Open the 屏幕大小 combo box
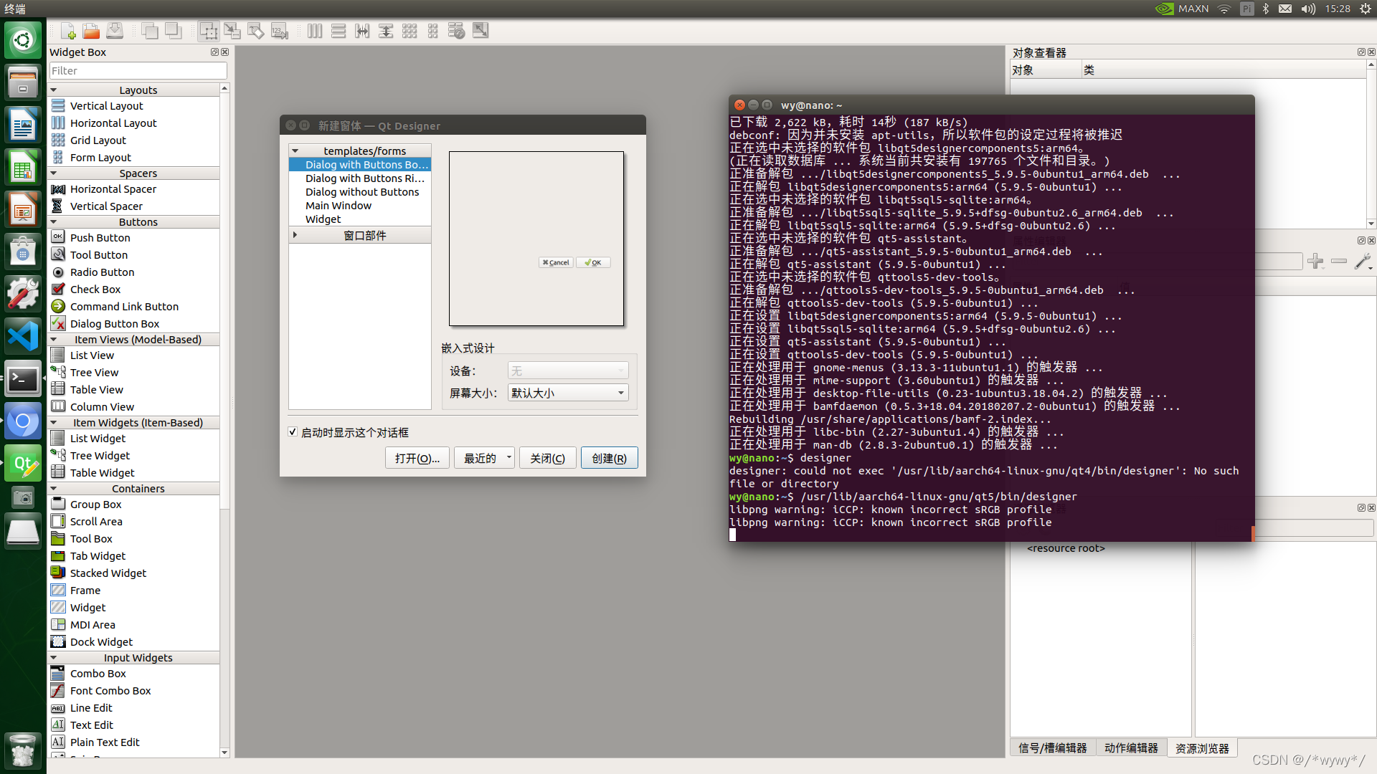Screen dimensions: 1377x774 click(568, 393)
